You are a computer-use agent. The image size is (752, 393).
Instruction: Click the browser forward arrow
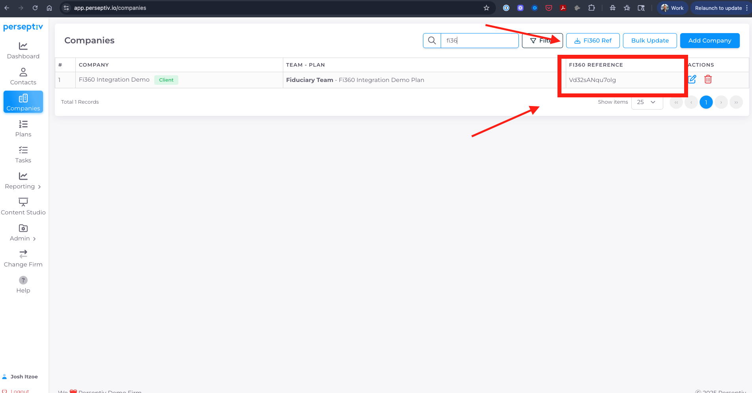click(x=21, y=8)
